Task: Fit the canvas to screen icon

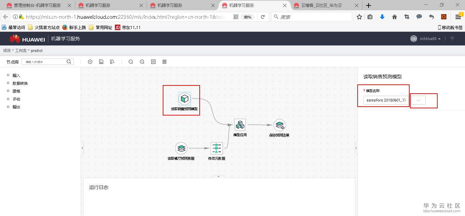Action: [x=153, y=62]
